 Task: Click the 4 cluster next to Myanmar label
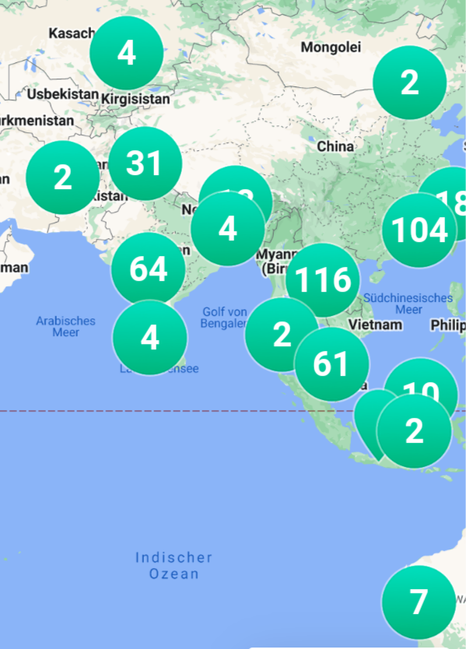[228, 229]
